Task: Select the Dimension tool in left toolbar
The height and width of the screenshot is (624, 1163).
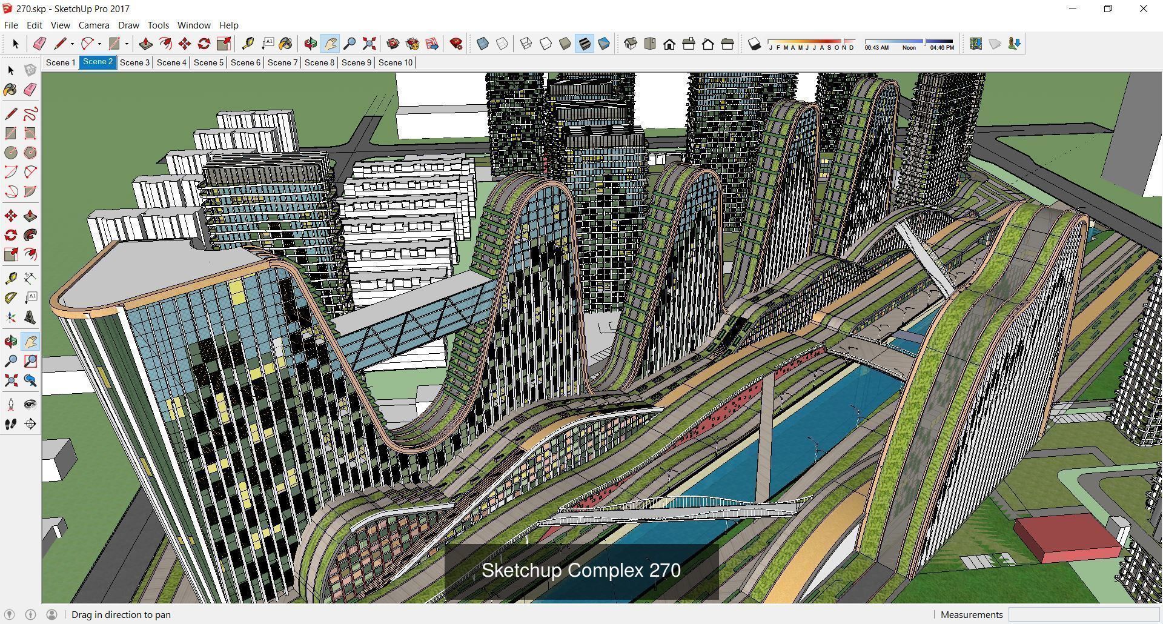Action: tap(30, 279)
